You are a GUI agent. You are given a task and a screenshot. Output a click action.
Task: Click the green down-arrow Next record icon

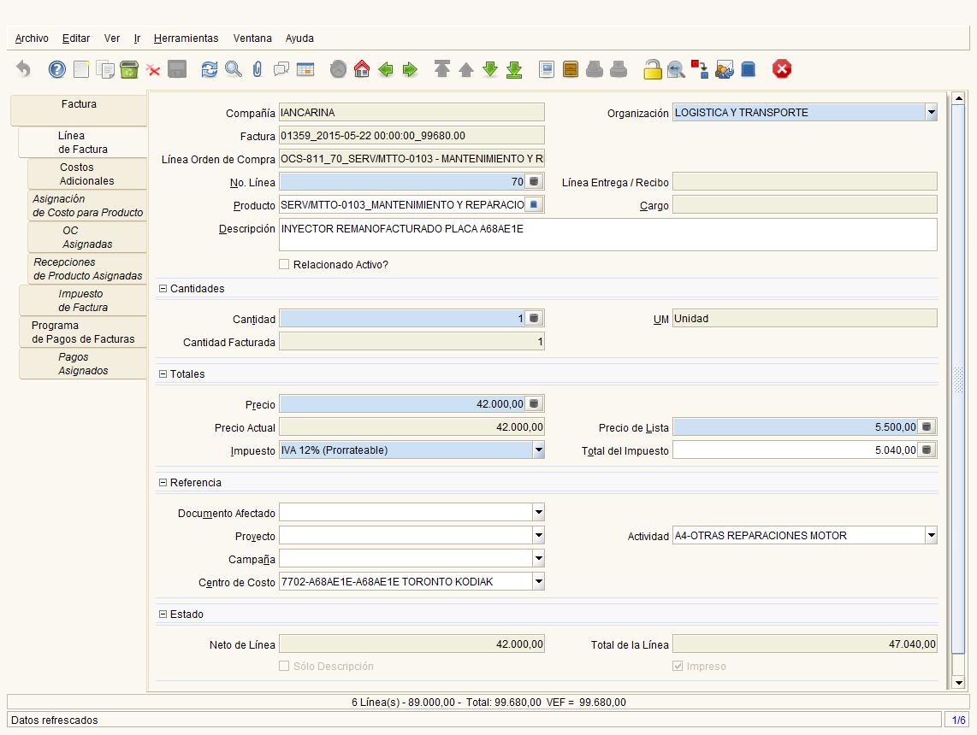click(490, 69)
